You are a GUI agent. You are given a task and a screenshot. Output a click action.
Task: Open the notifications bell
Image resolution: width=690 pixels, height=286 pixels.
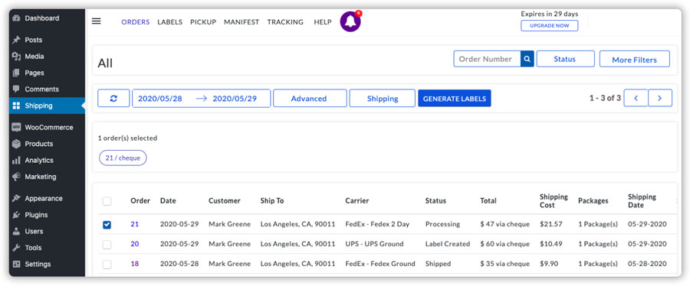(x=350, y=21)
